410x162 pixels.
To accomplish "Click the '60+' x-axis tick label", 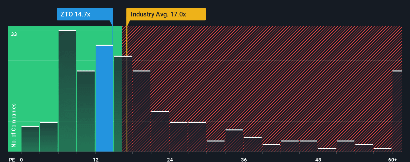I will [x=392, y=160].
